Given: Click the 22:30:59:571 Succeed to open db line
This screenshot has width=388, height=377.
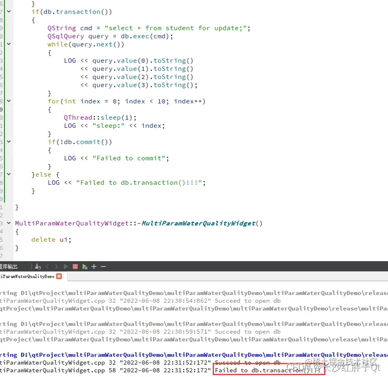Looking at the screenshot, I should click(x=140, y=332).
